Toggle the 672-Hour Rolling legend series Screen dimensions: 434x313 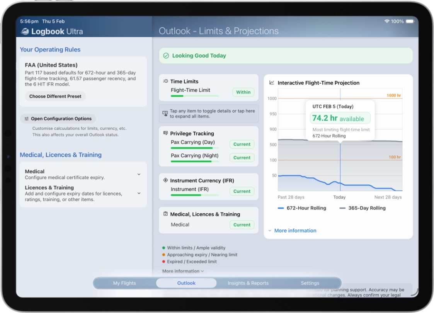302,208
